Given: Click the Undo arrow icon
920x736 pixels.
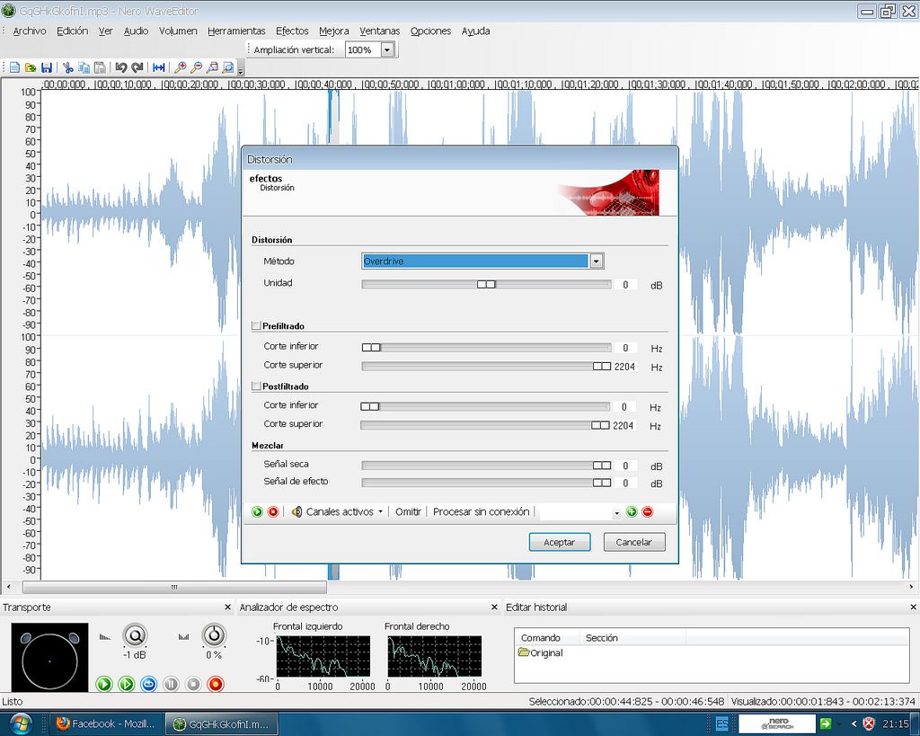Looking at the screenshot, I should [x=121, y=67].
